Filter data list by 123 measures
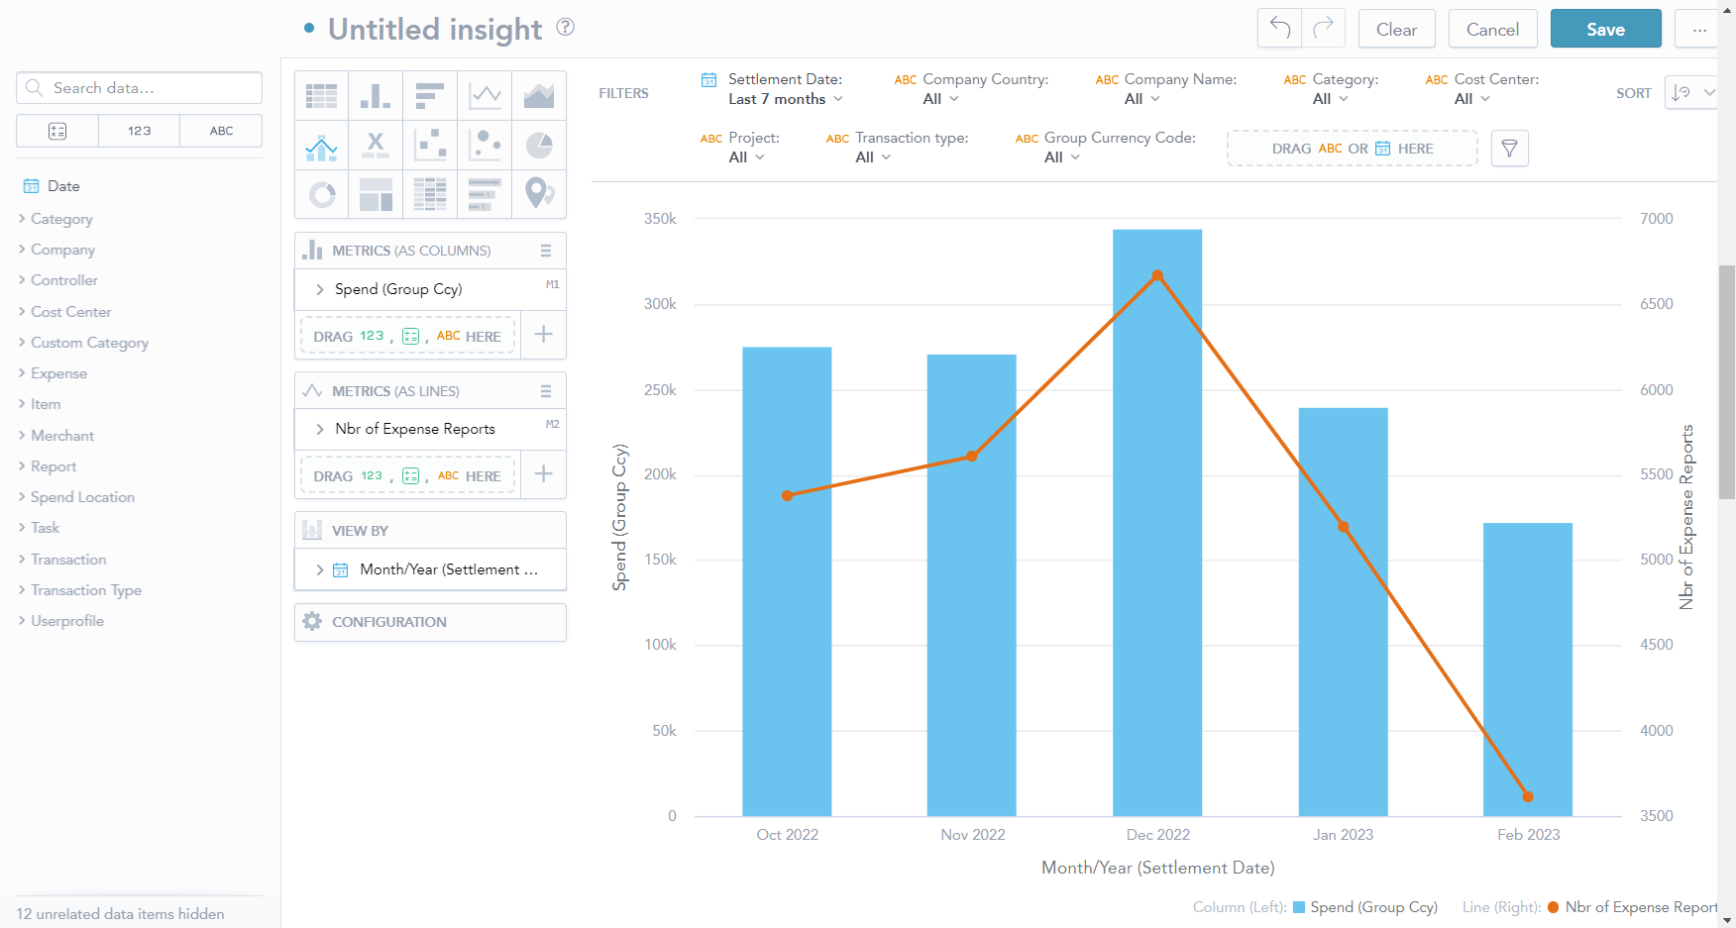1736x928 pixels. coord(139,131)
